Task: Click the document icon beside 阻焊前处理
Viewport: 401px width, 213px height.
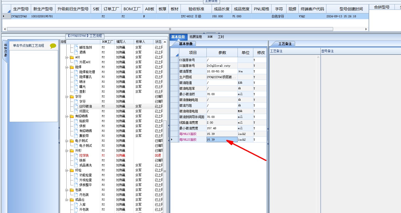Action: click(x=76, y=72)
